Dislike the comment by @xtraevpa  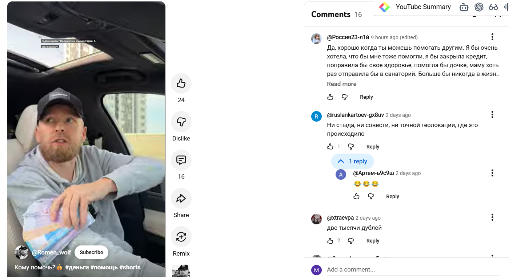[x=351, y=241]
